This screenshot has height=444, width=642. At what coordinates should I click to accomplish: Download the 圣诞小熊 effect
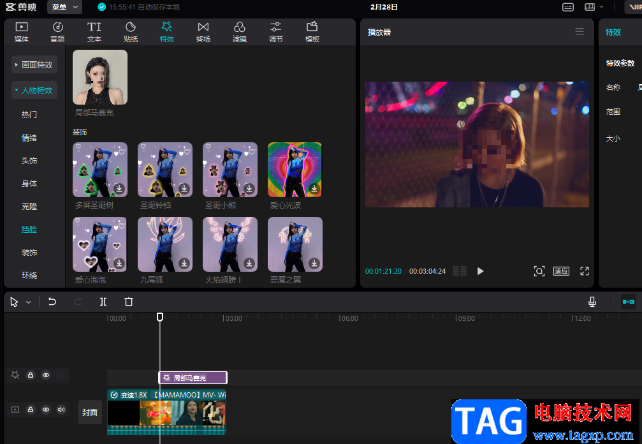[x=249, y=188]
